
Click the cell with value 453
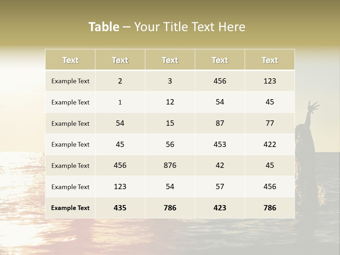[220, 144]
